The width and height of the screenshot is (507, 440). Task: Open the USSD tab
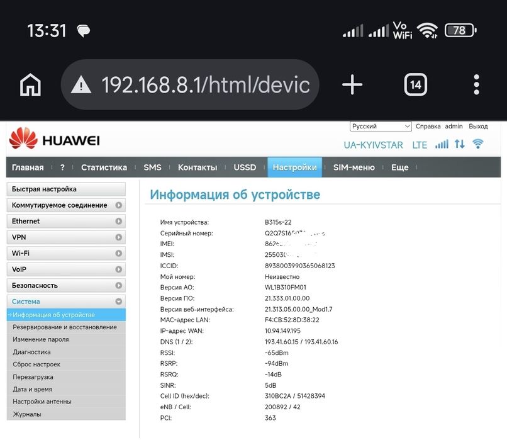tap(245, 167)
